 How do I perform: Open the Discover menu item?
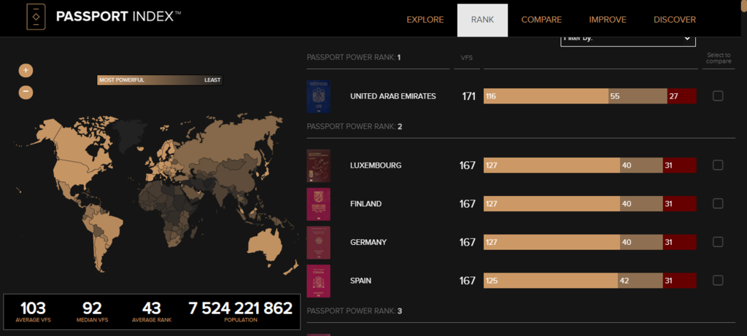click(674, 20)
